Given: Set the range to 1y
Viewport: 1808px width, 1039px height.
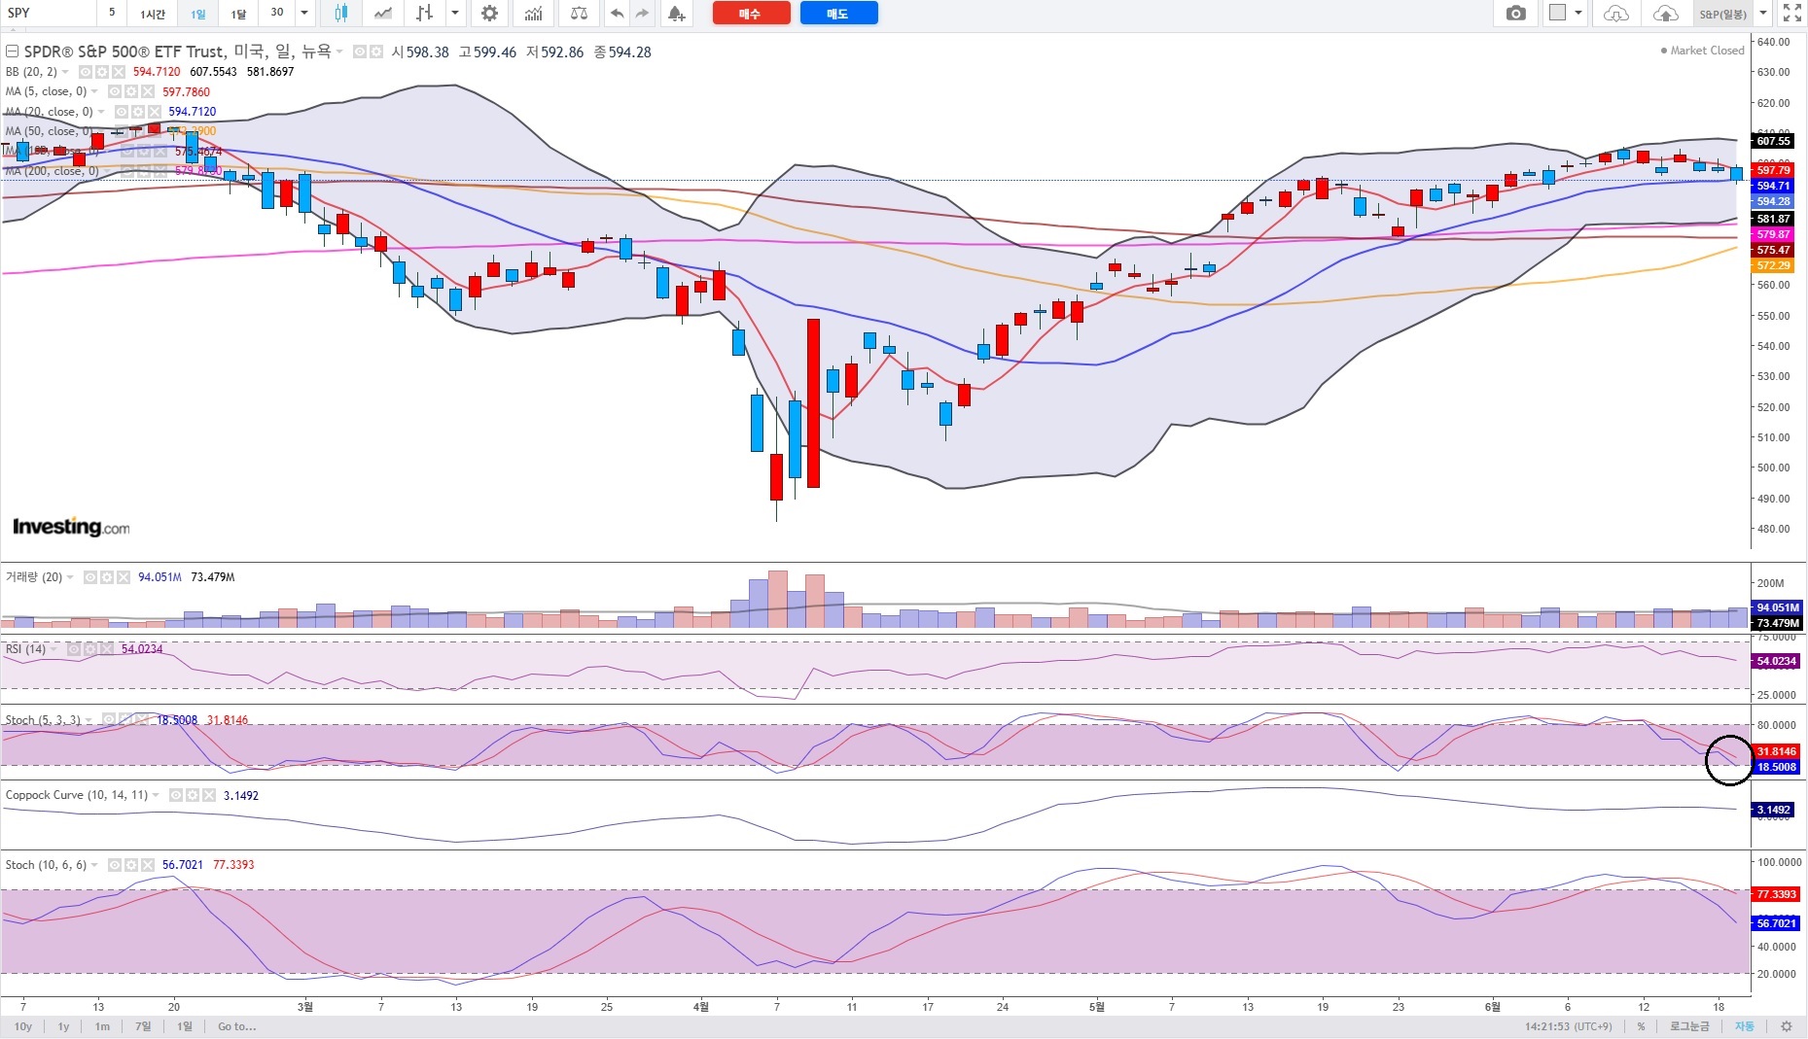Looking at the screenshot, I should click(x=63, y=1026).
